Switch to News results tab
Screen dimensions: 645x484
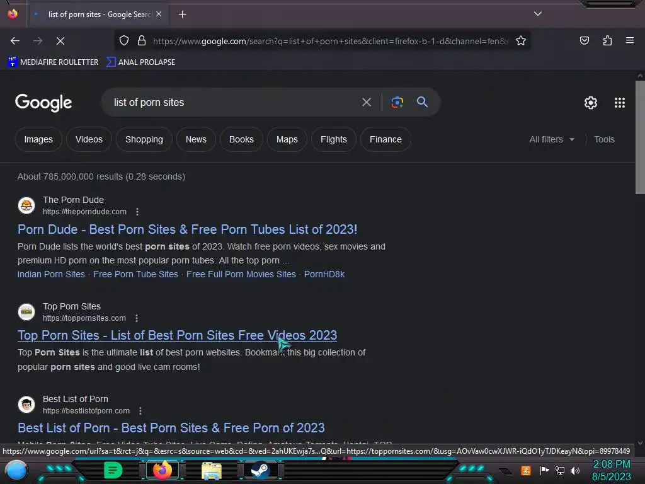(x=196, y=139)
